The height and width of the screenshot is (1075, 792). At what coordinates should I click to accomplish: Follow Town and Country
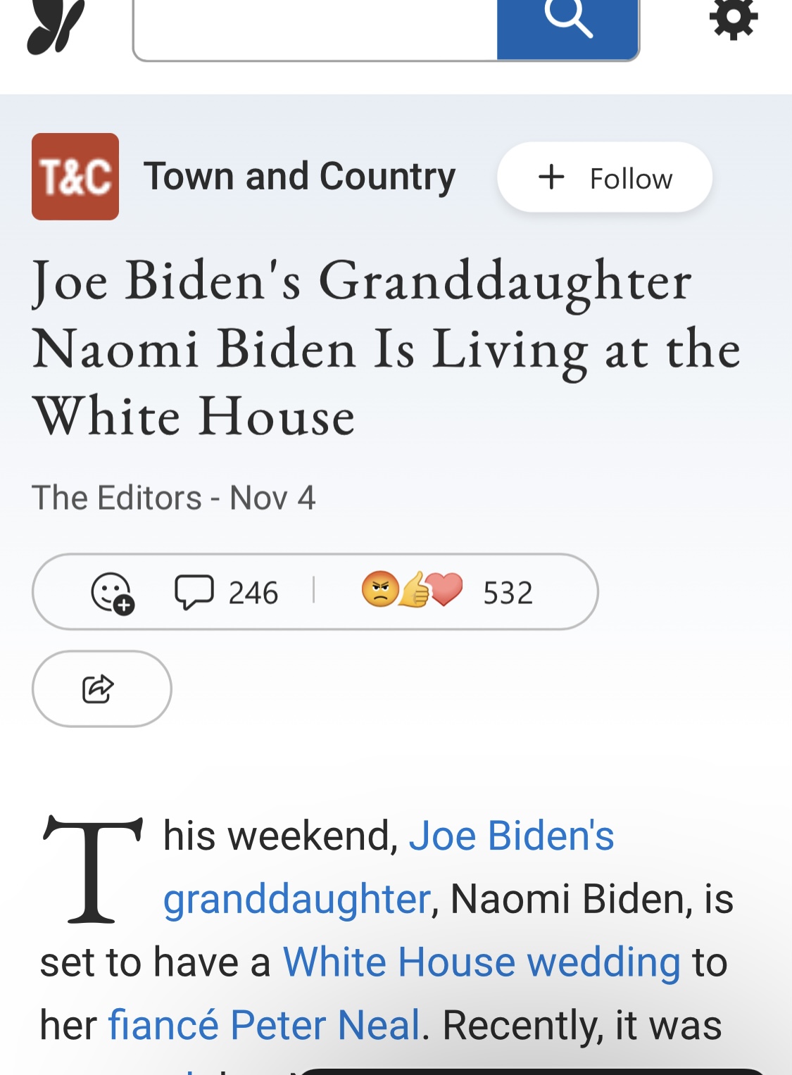[605, 177]
